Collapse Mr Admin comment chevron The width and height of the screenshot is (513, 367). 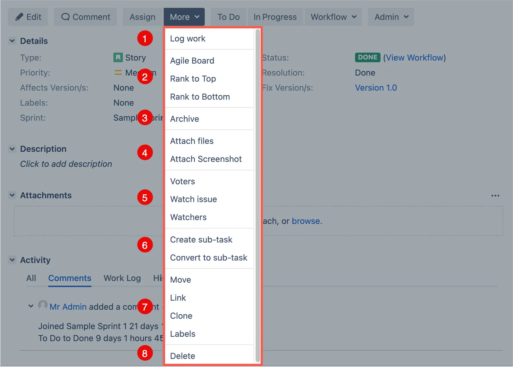point(31,306)
